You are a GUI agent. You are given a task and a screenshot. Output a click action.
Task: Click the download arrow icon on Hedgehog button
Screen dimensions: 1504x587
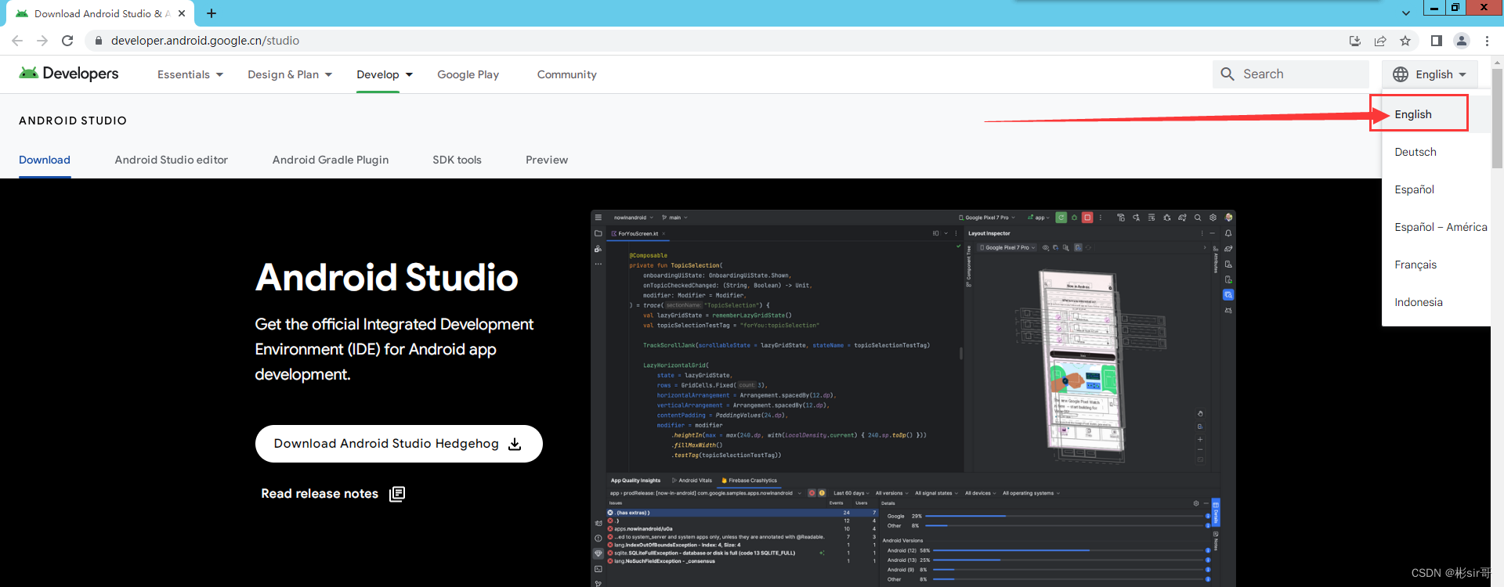(515, 444)
